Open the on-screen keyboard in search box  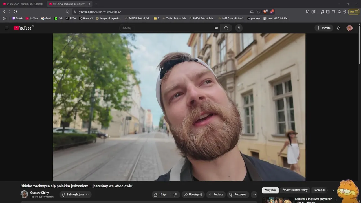click(216, 28)
